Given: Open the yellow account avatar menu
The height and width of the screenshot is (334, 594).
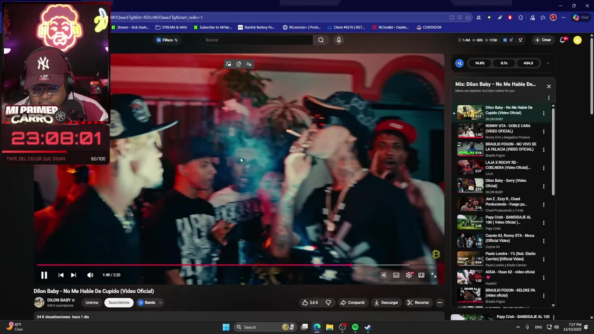Looking at the screenshot, I should pos(577,40).
